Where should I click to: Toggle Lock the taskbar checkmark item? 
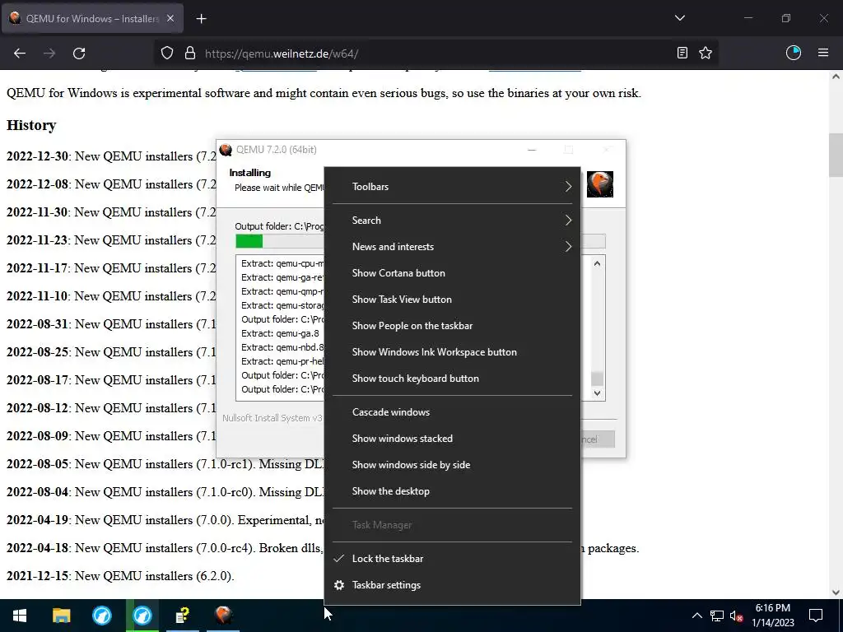tap(452, 559)
